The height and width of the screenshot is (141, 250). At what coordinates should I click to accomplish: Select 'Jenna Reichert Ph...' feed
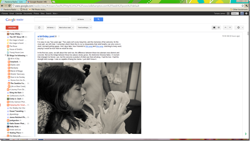pos(18,117)
